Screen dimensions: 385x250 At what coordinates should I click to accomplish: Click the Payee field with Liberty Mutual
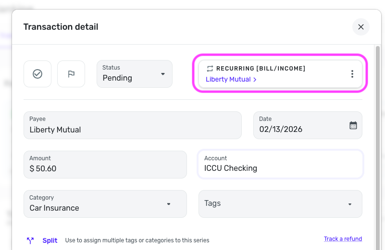[132, 125]
